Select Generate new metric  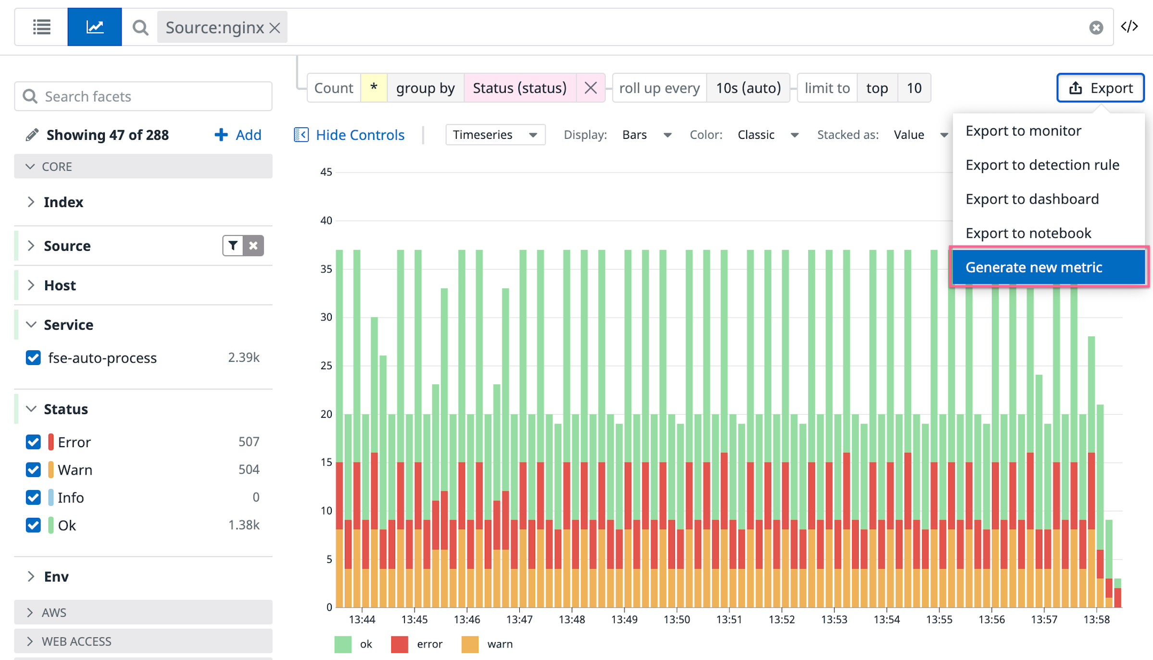coord(1034,267)
